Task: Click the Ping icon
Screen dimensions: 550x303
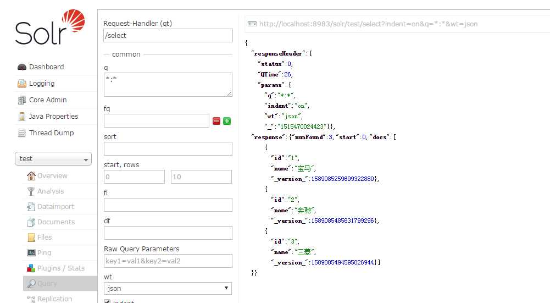Action: click(x=31, y=253)
